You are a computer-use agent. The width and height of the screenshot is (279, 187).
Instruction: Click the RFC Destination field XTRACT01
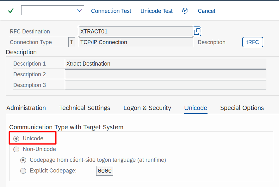pos(135,32)
